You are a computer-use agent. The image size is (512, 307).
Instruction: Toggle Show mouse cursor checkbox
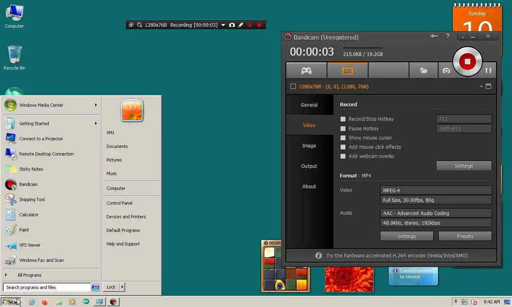343,138
